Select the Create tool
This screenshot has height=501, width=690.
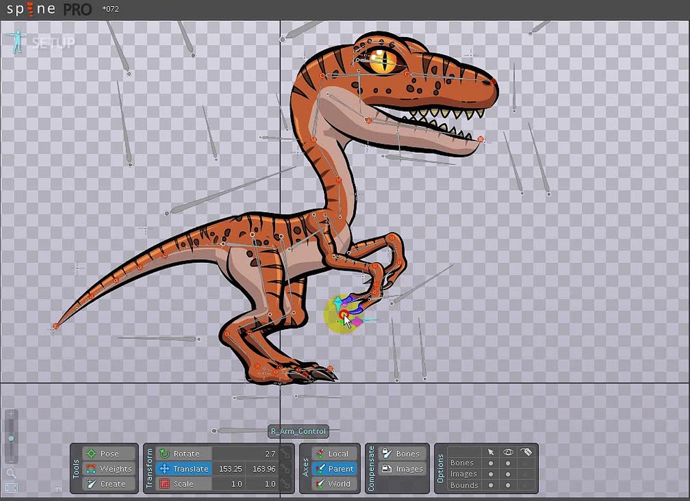click(x=109, y=484)
